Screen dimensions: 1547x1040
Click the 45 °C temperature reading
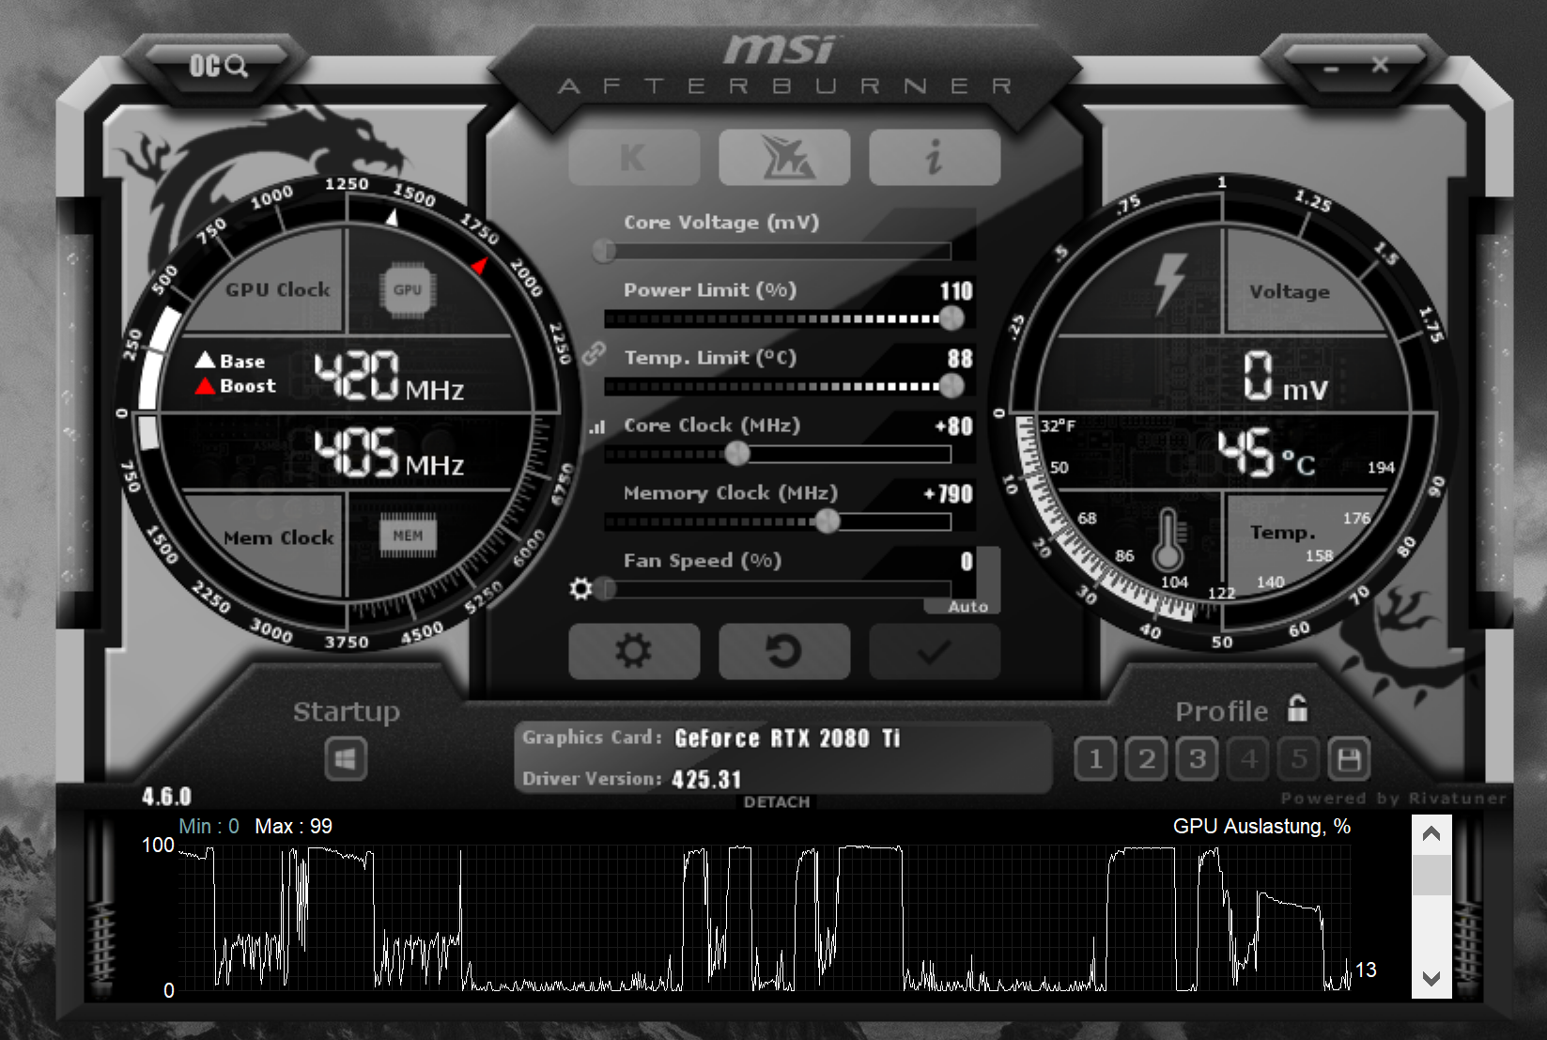(x=1266, y=453)
